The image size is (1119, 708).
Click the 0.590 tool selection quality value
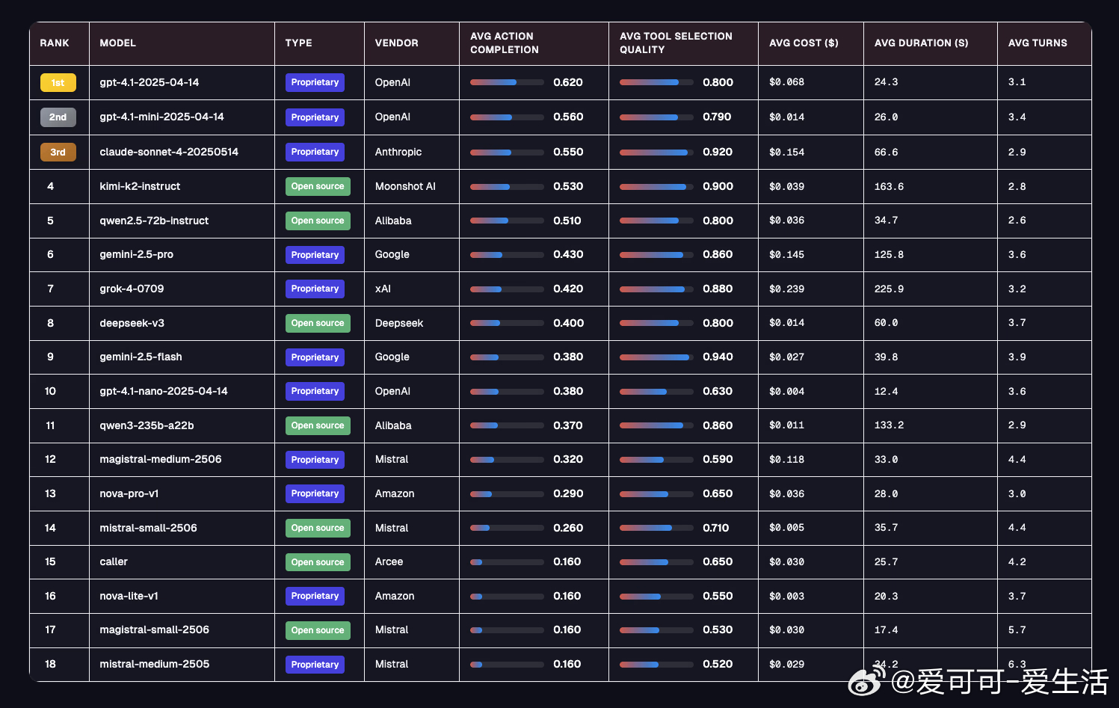coord(718,459)
